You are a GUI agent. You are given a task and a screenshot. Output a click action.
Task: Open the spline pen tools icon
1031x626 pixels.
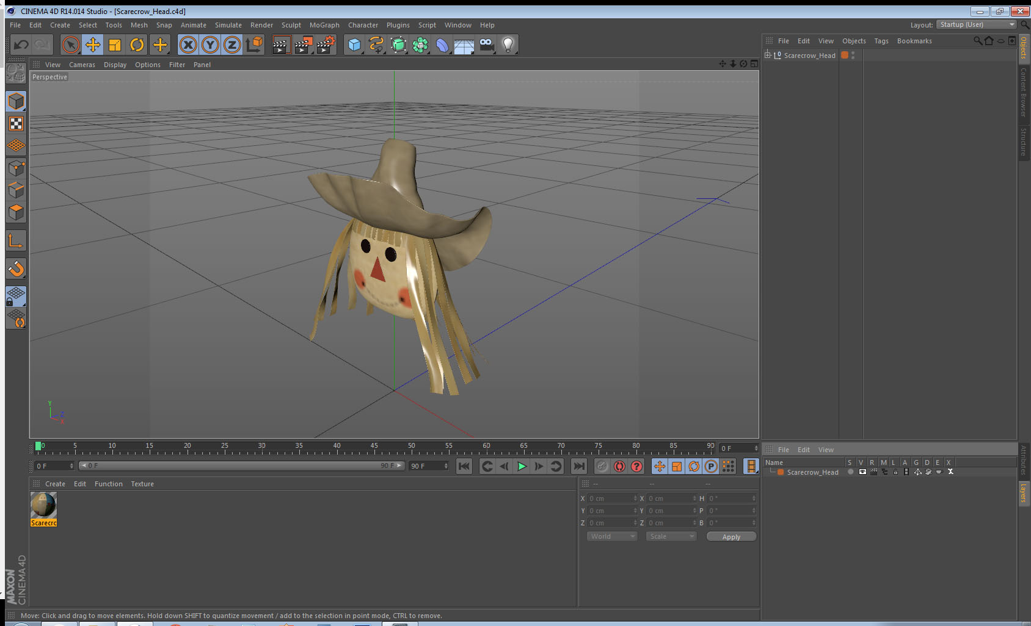coord(376,45)
